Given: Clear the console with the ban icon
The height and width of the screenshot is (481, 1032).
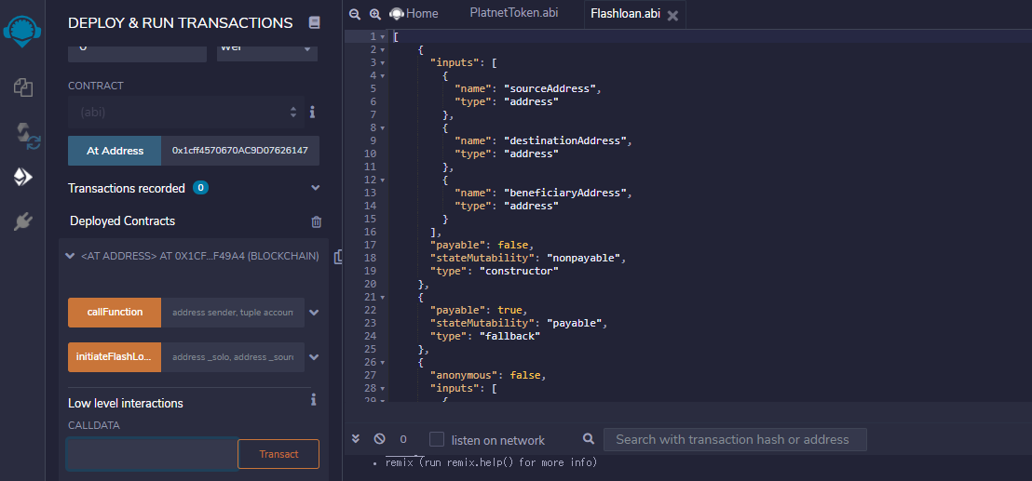Looking at the screenshot, I should (379, 438).
